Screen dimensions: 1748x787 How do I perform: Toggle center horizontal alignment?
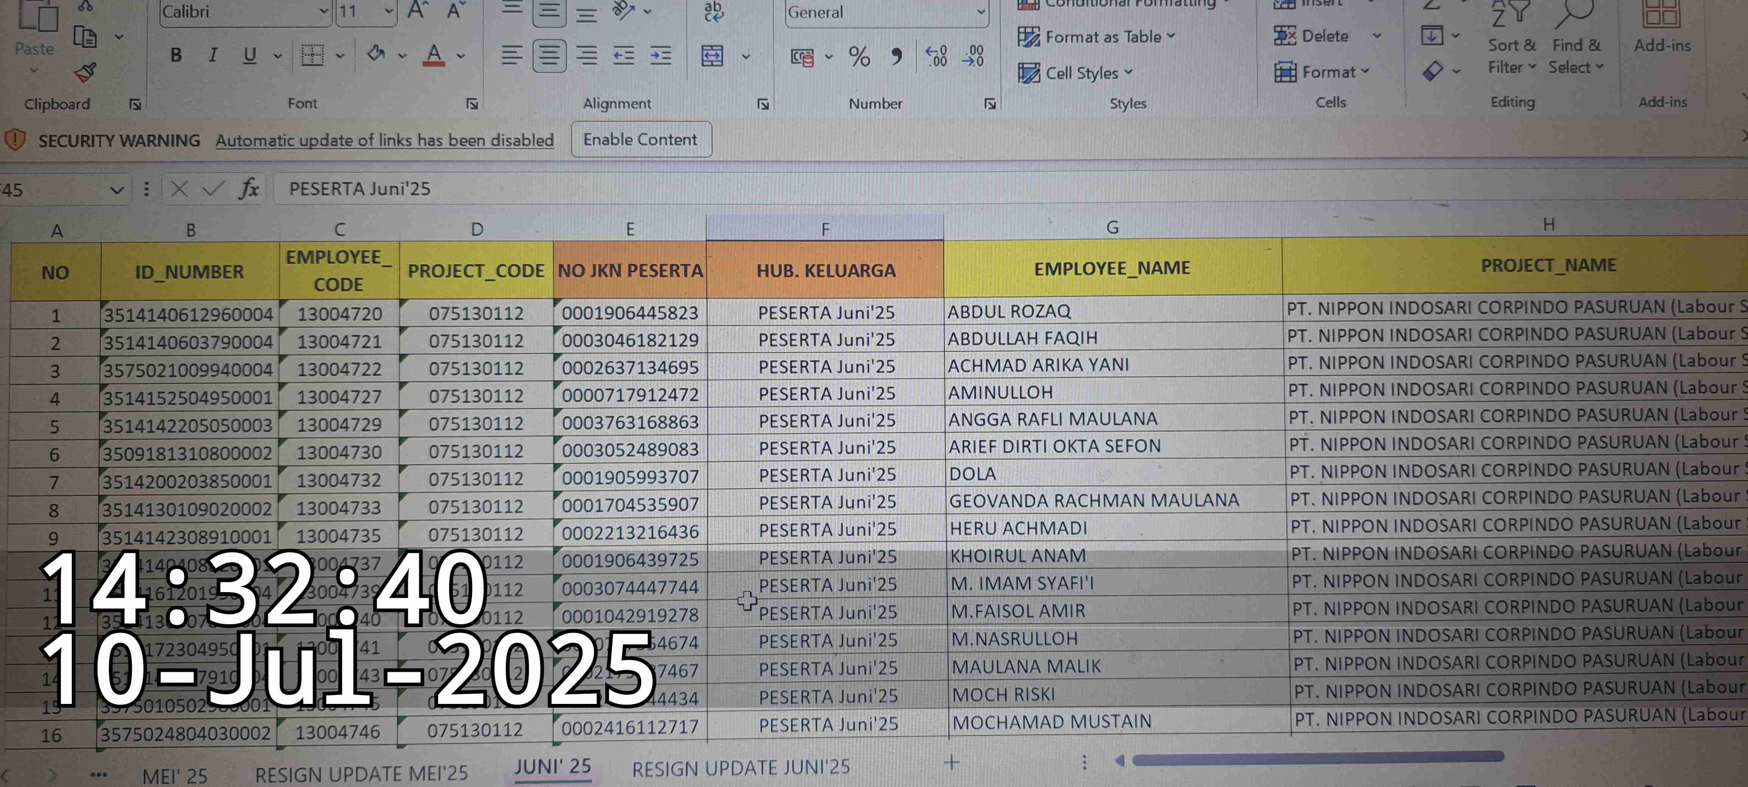[550, 56]
